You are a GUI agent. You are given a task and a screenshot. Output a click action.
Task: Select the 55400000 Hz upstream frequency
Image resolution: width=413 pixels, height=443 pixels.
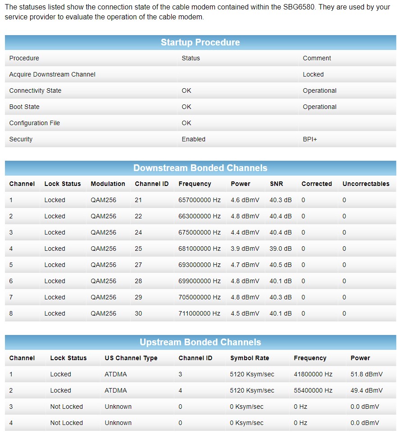[313, 390]
